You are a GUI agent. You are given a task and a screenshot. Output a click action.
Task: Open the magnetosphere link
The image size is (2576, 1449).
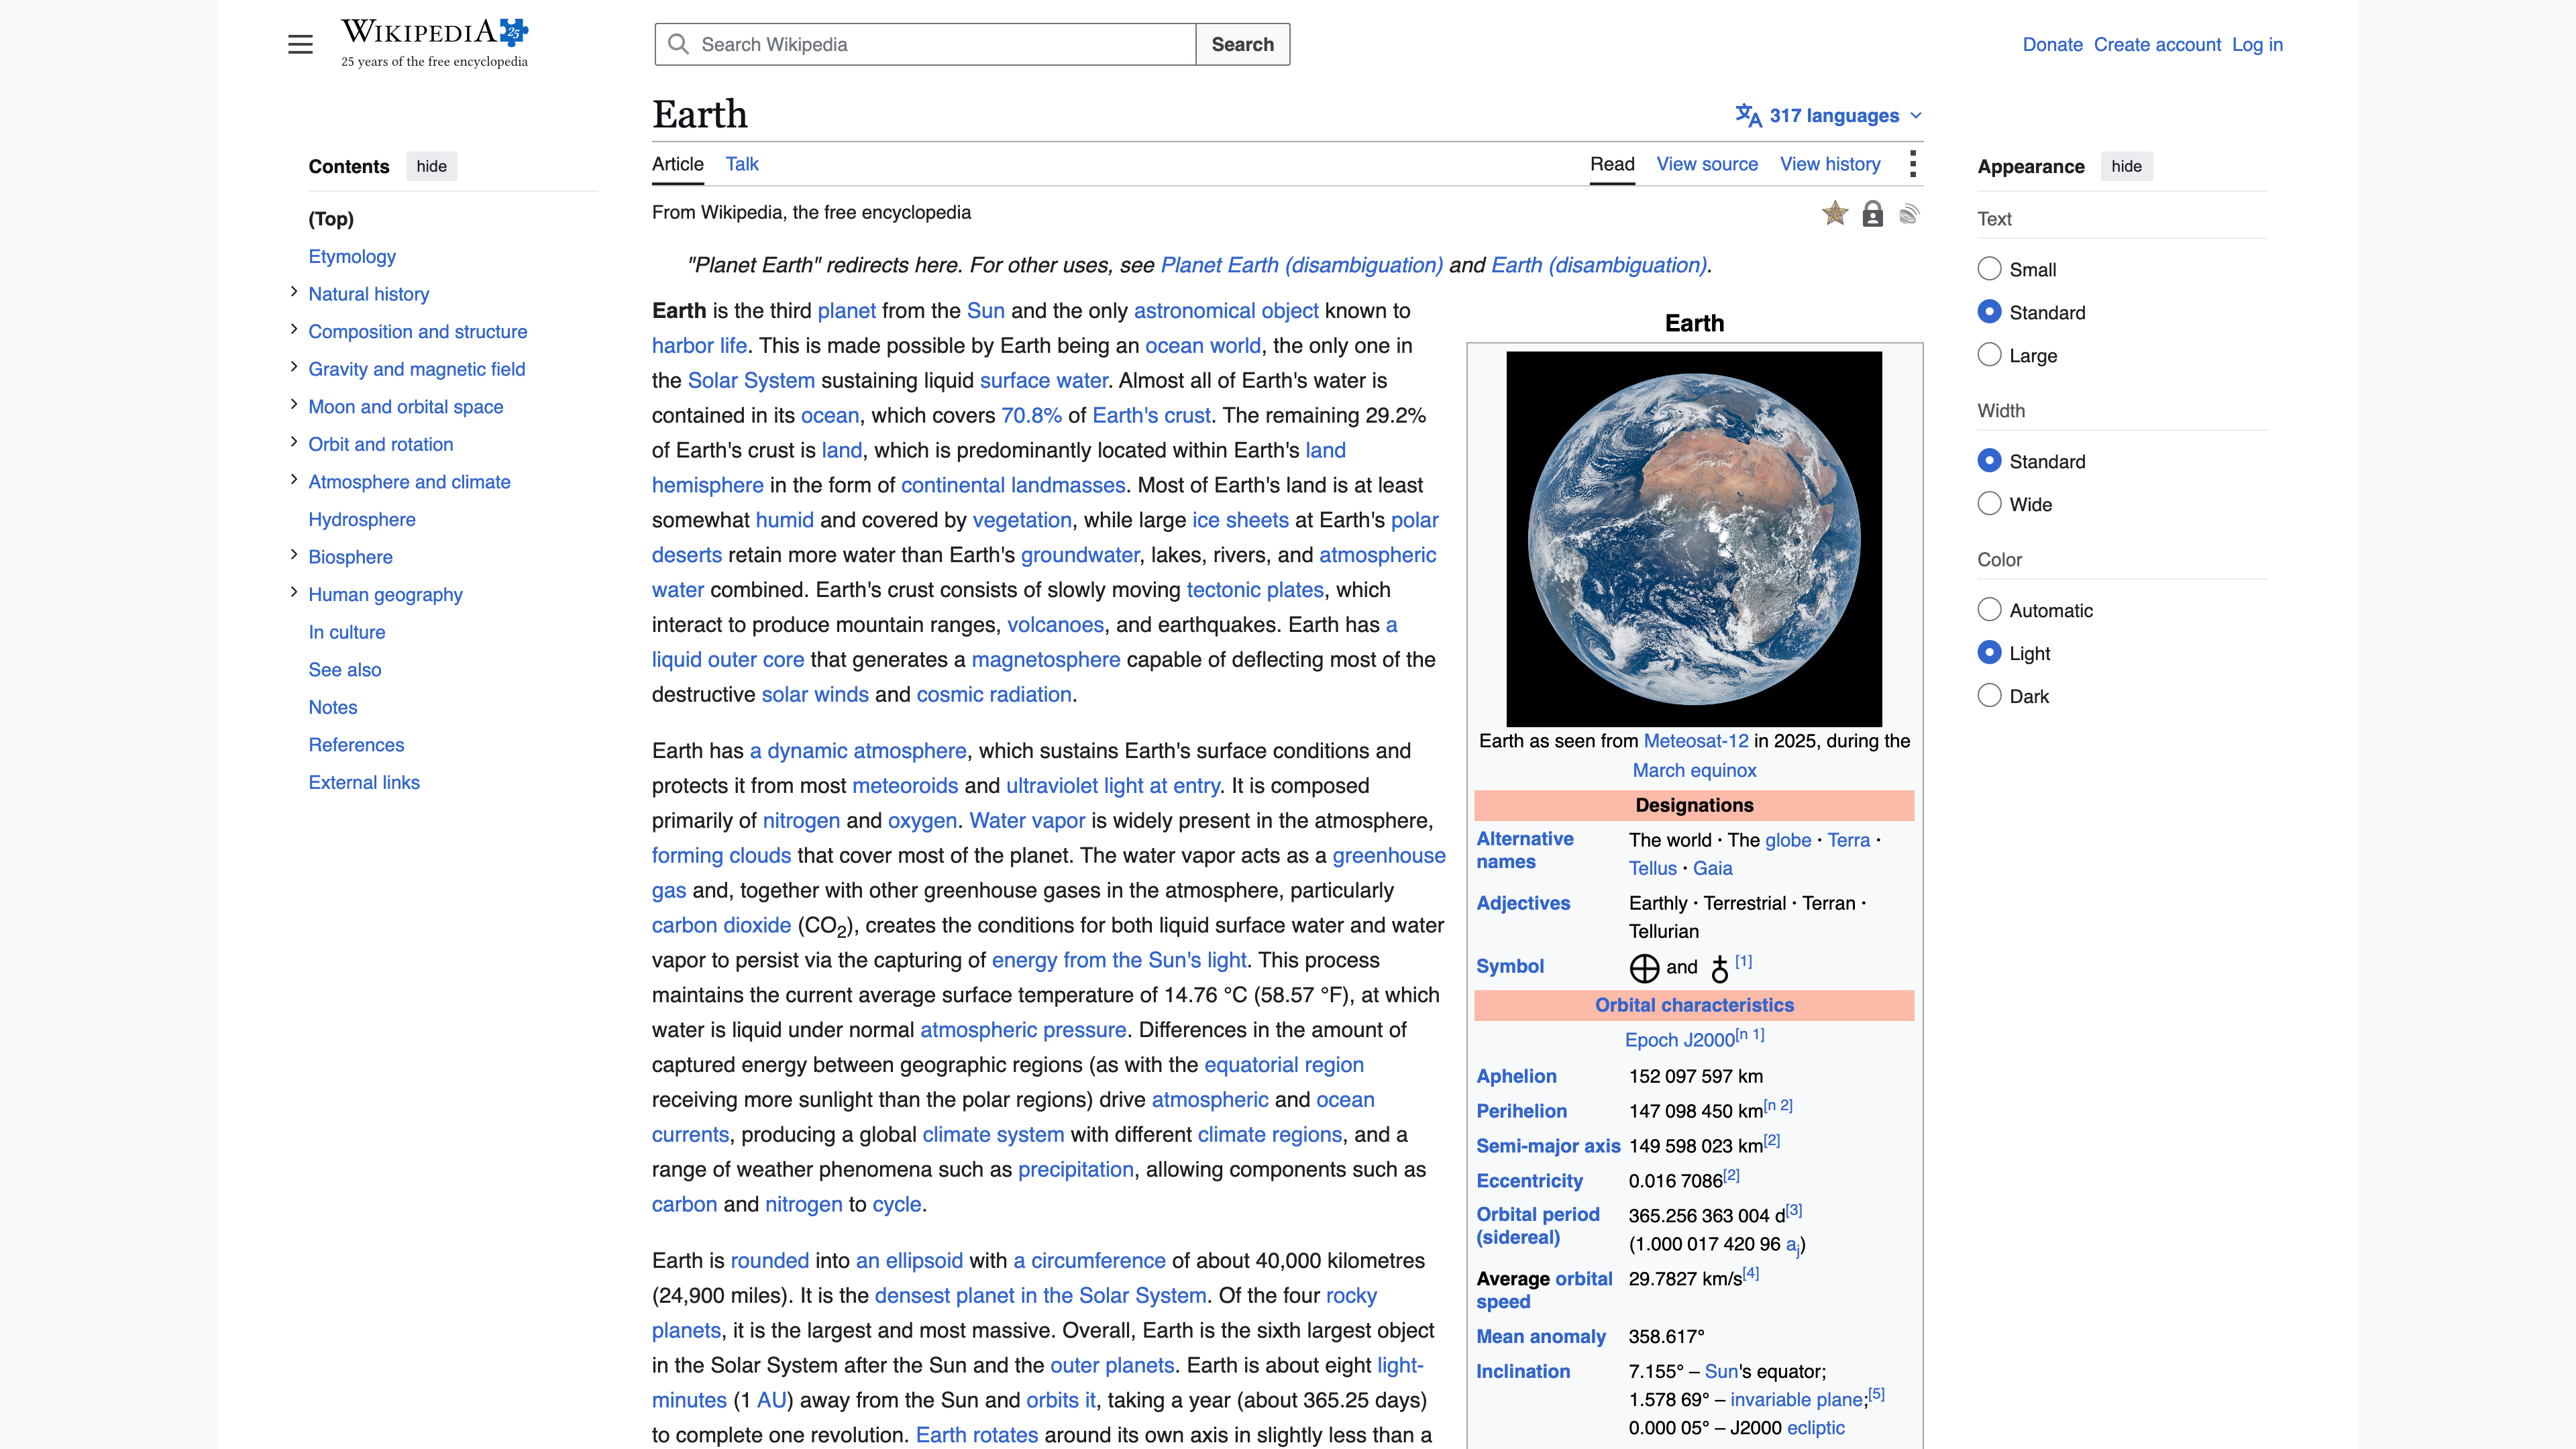tap(1046, 660)
